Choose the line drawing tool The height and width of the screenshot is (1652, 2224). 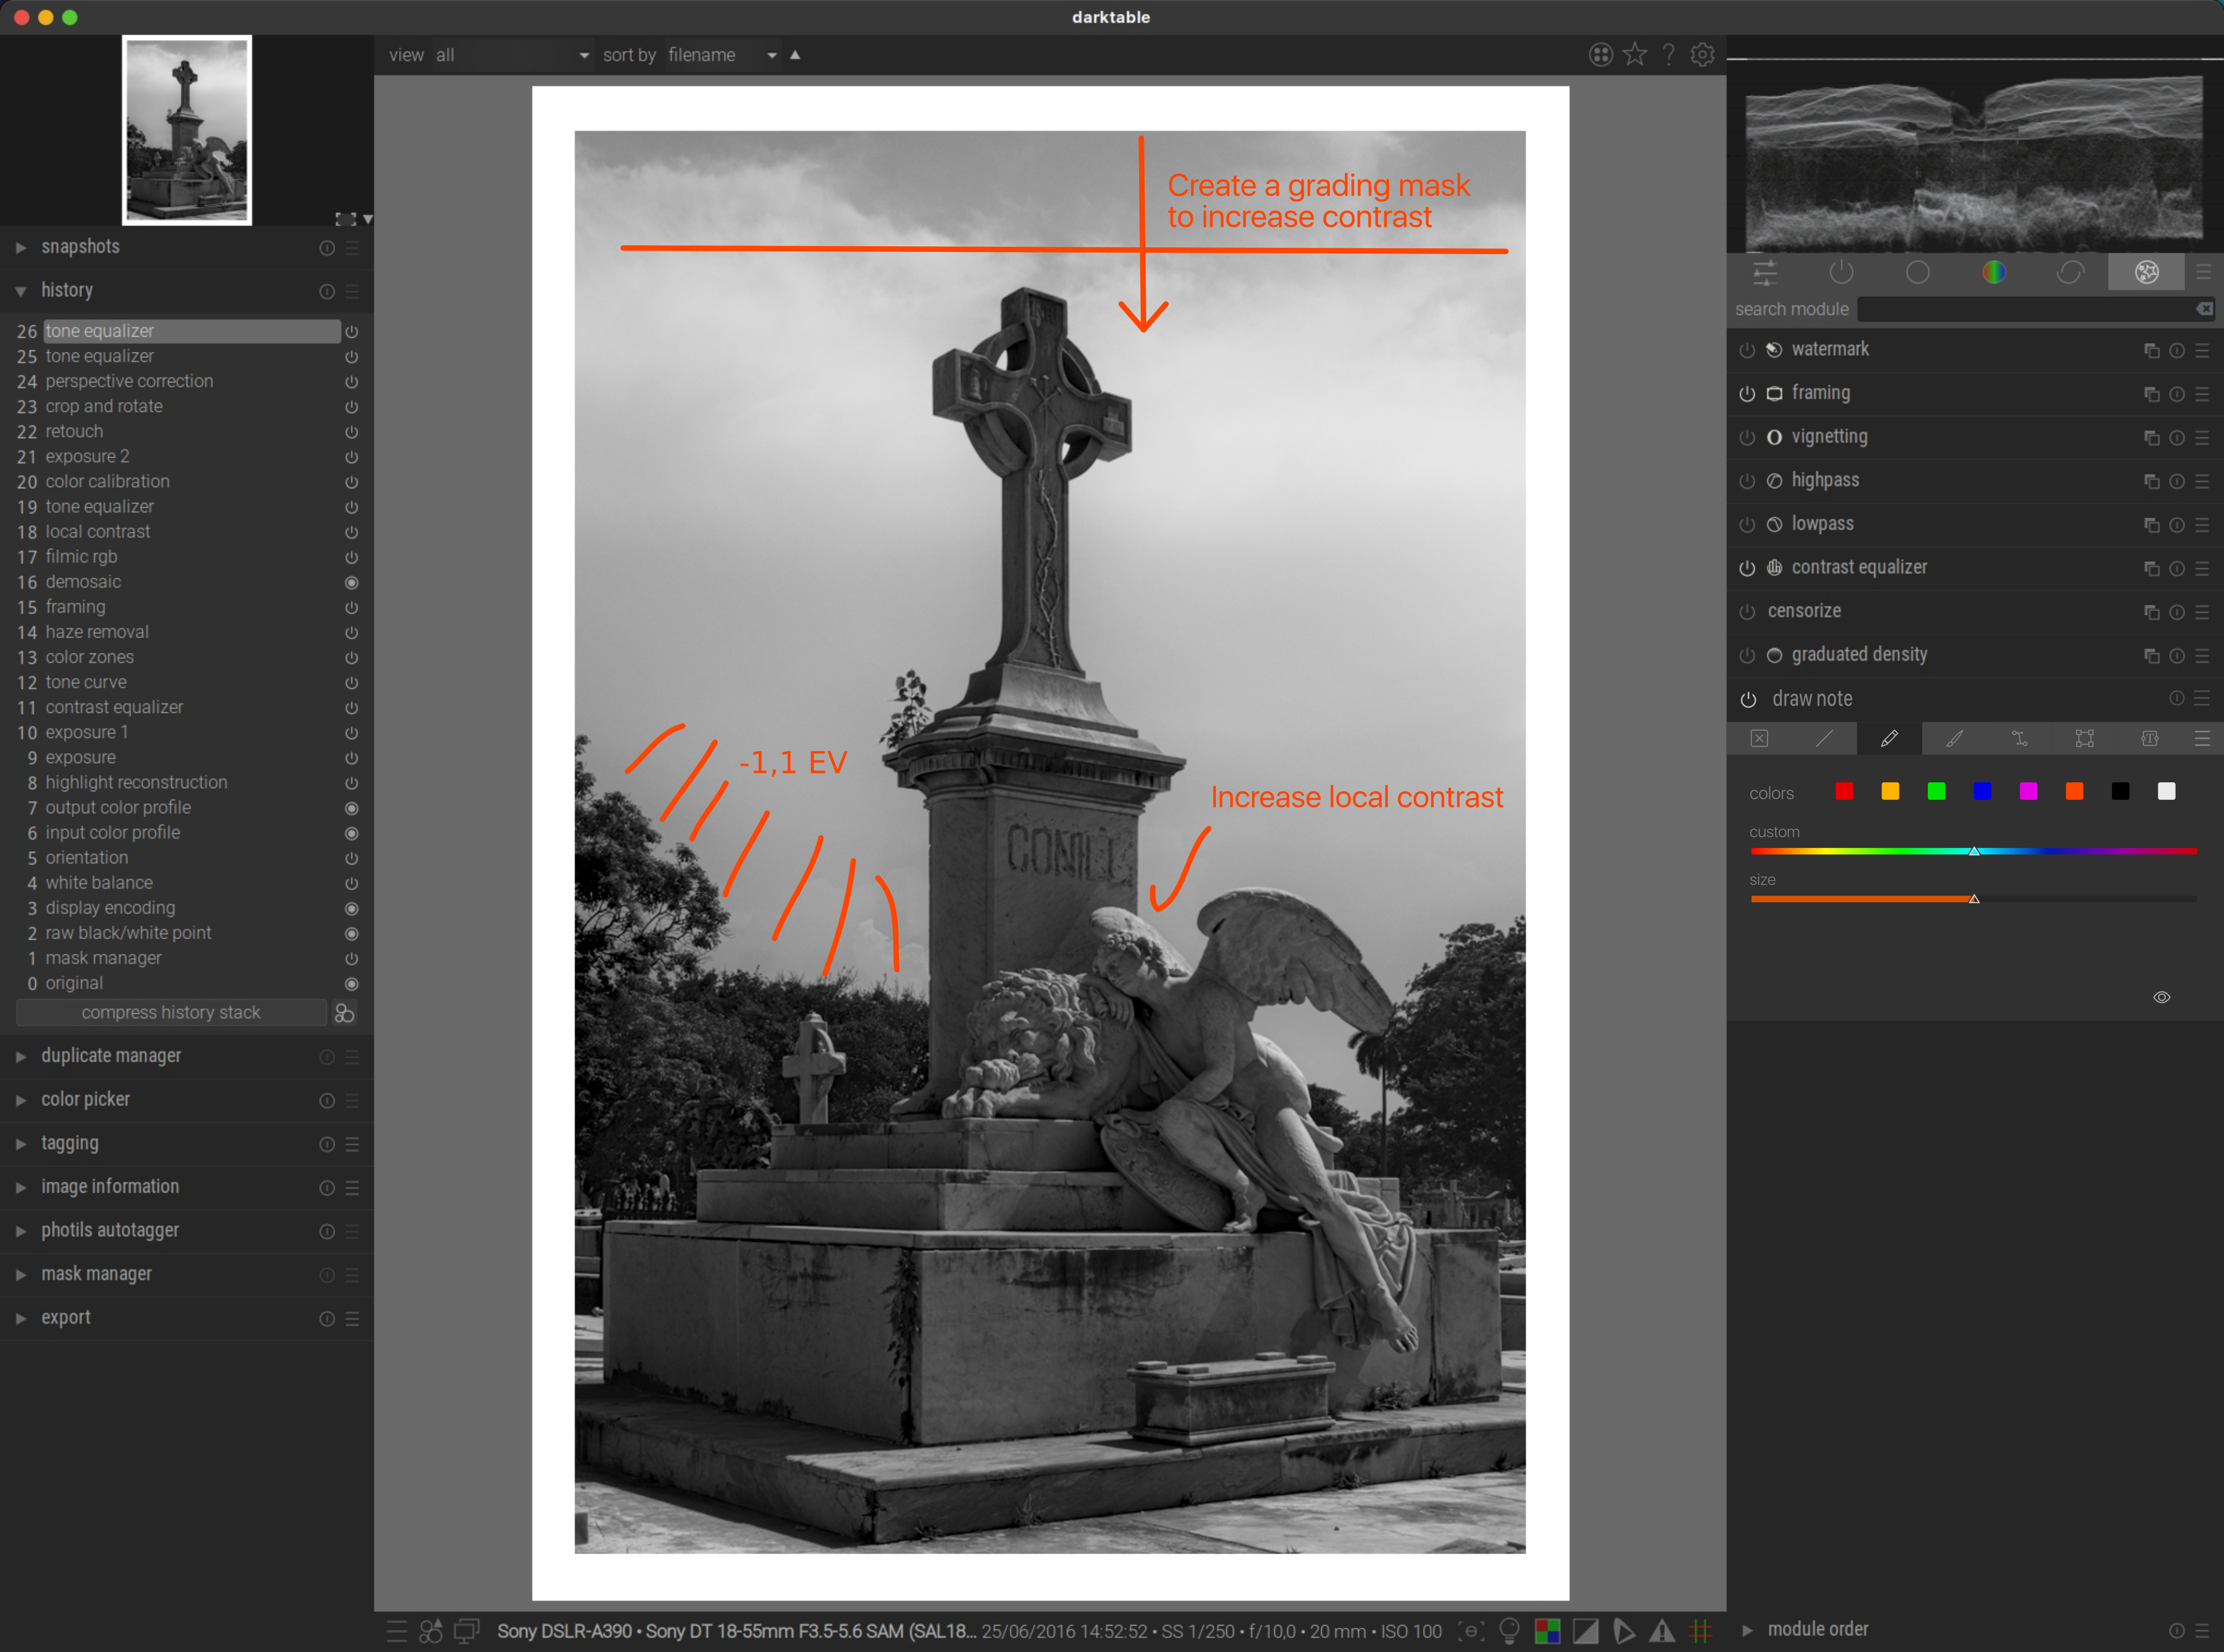[1824, 739]
